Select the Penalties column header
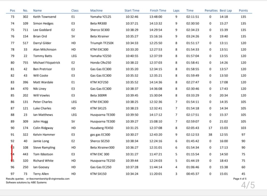The width and height of the screenshot is (267, 196). point(211,10)
